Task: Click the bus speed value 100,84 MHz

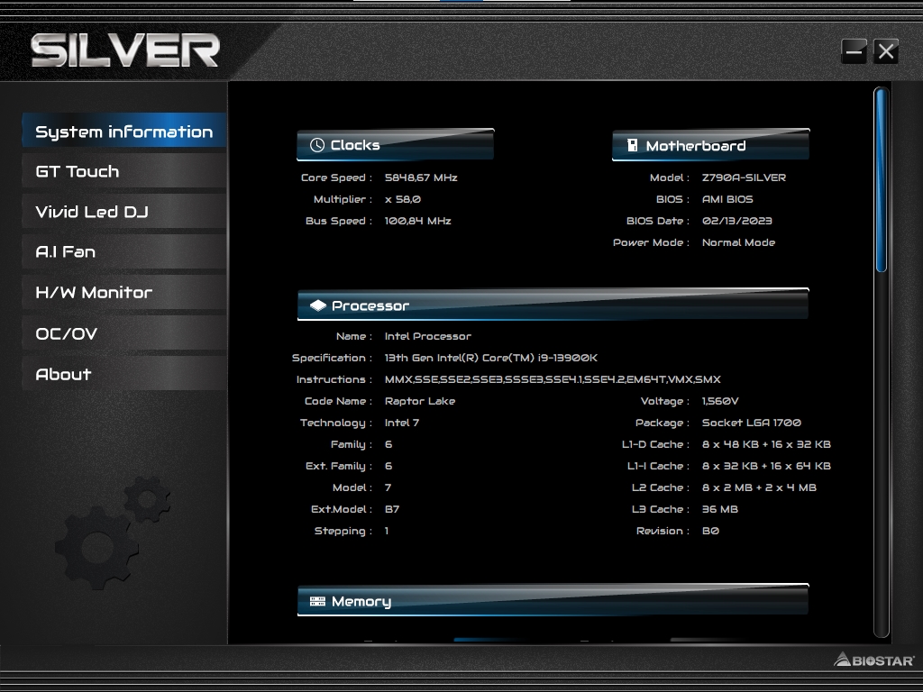Action: tap(418, 222)
